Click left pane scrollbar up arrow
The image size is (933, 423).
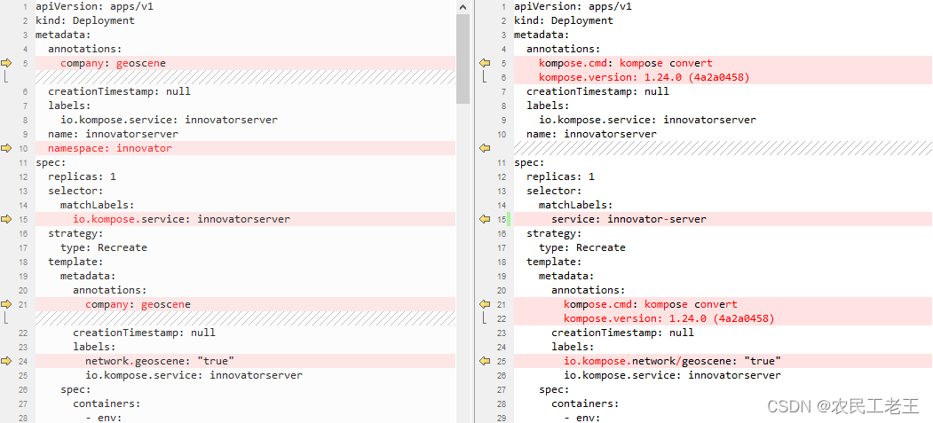pos(463,6)
